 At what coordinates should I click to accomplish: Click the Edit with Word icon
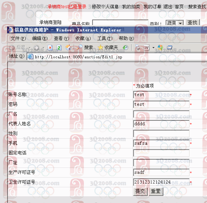[147, 47]
